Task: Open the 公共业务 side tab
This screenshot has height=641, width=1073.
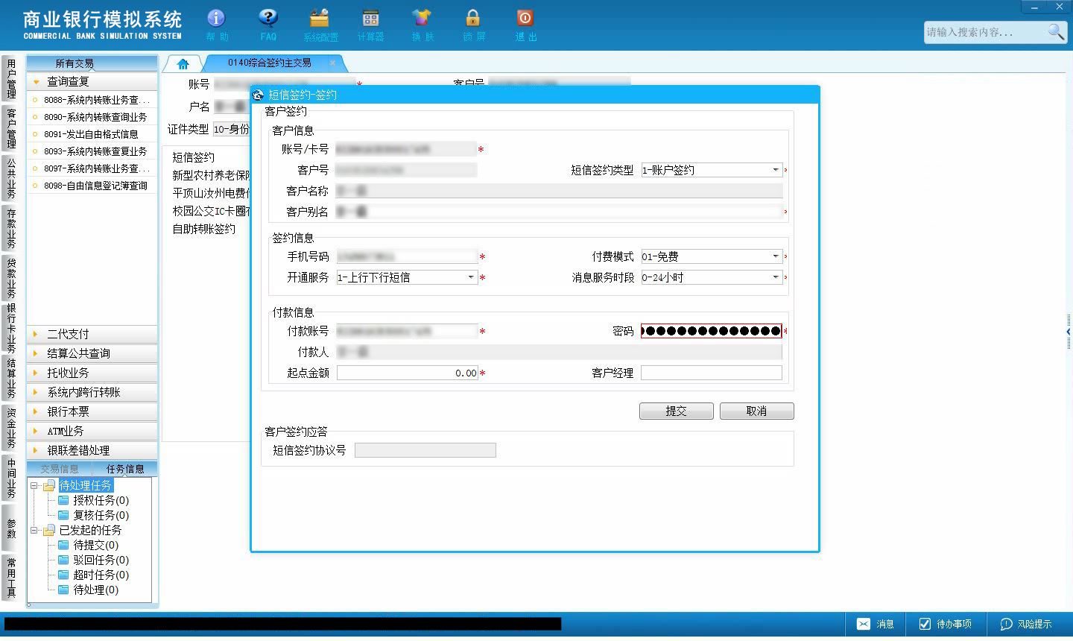Action: [x=11, y=178]
